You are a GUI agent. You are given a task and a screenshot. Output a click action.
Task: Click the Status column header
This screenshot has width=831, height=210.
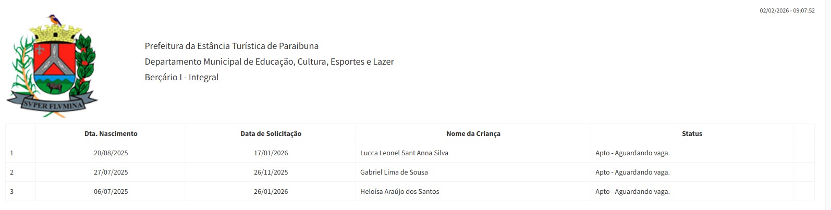[x=692, y=134]
